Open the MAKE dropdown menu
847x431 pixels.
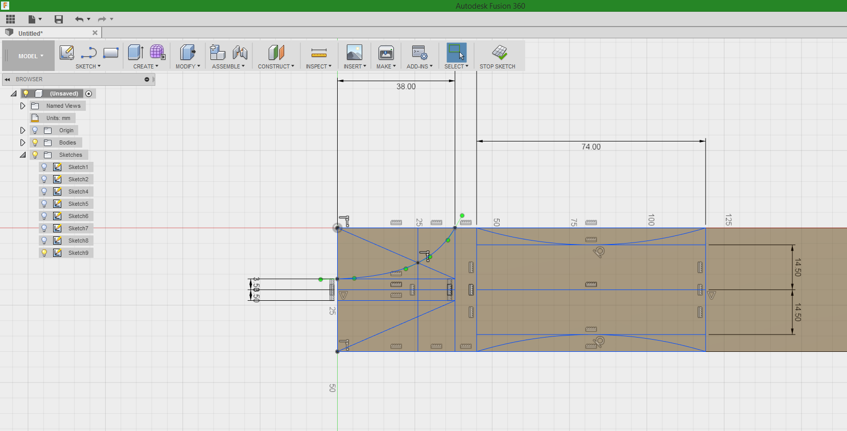click(386, 66)
